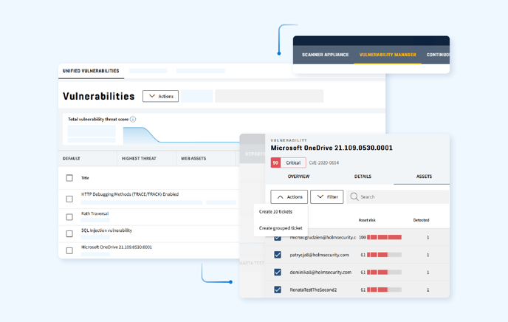This screenshot has height=322, width=508.
Task: Open the Overview tab of vulnerability
Action: point(298,177)
